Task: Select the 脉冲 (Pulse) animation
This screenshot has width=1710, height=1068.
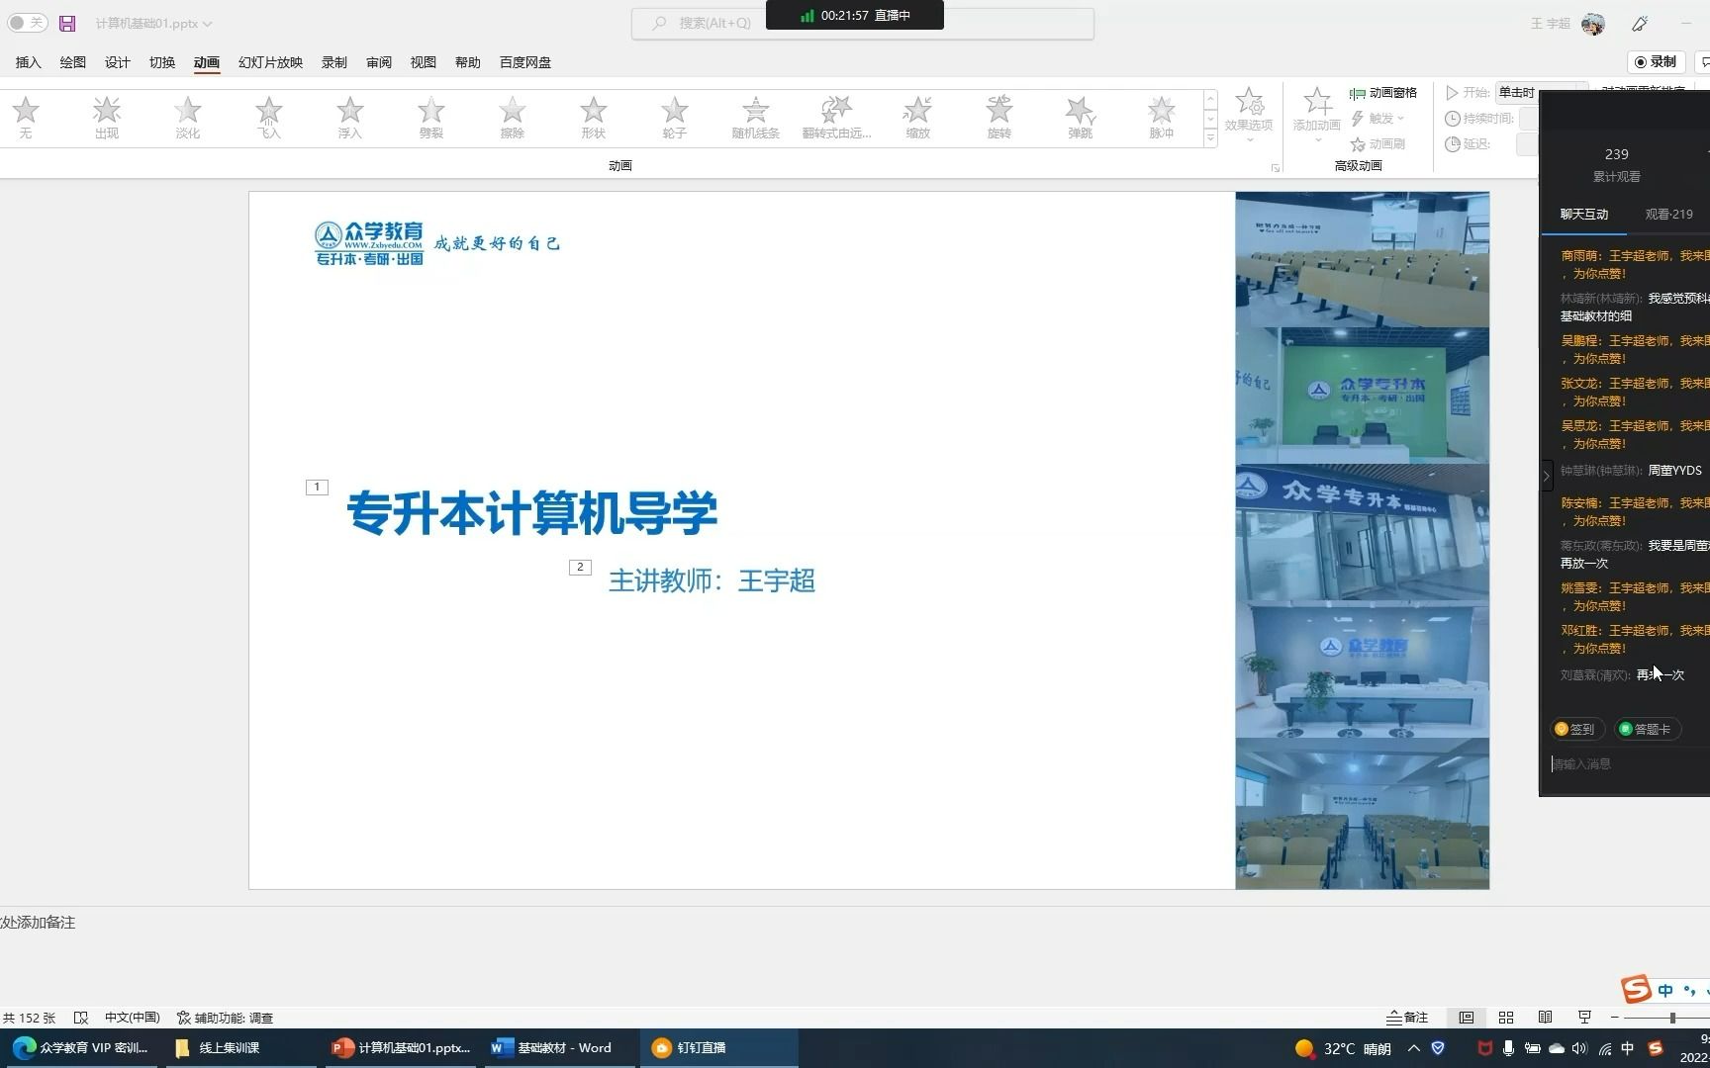Action: [x=1161, y=117]
